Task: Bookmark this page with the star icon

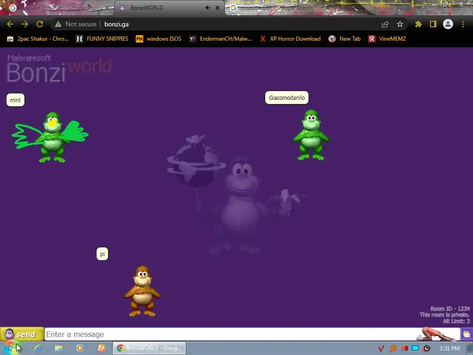Action: (400, 24)
